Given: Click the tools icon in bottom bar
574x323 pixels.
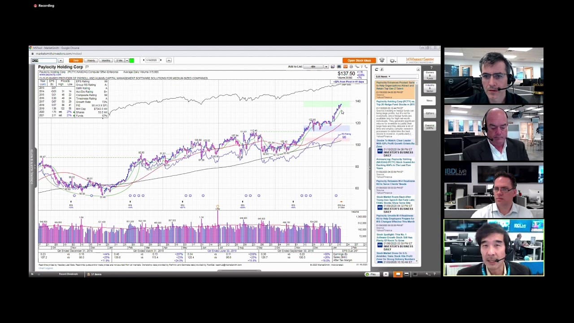Looking at the screenshot, I should point(428,274).
